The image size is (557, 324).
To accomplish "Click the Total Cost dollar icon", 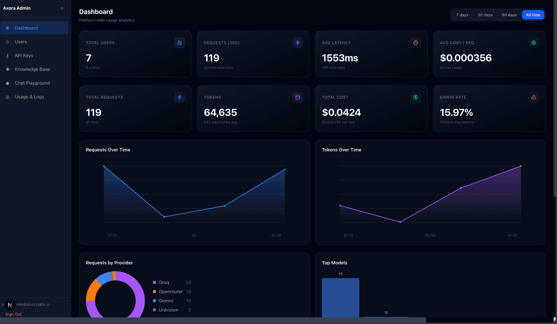I will click(x=416, y=97).
